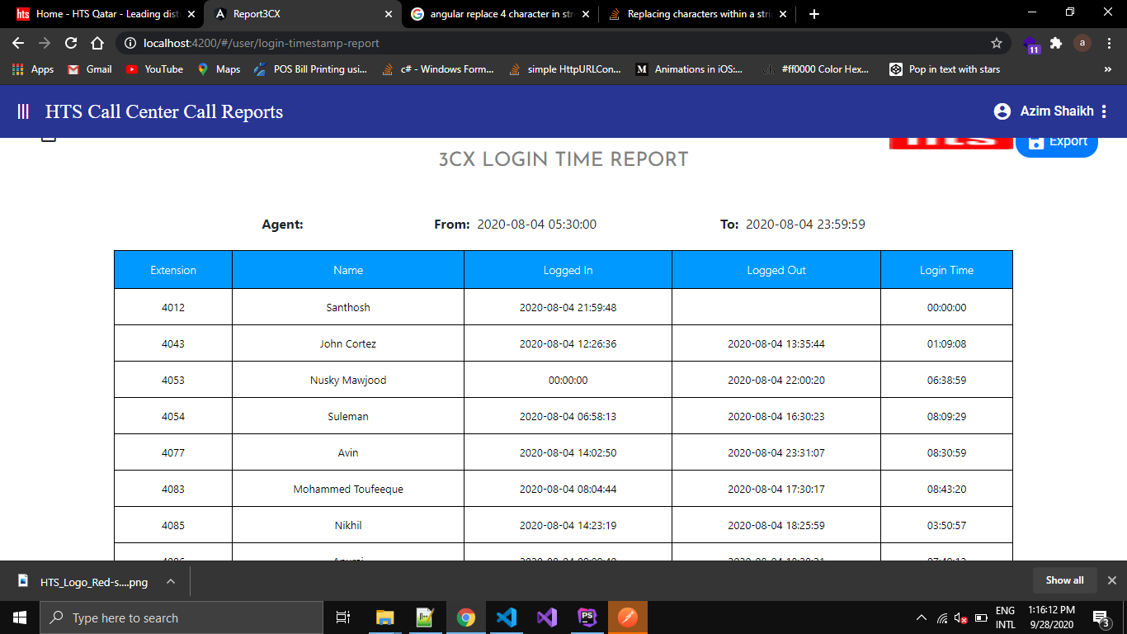The image size is (1127, 634).
Task: Open the Chrome extensions puzzle icon
Action: (1055, 43)
